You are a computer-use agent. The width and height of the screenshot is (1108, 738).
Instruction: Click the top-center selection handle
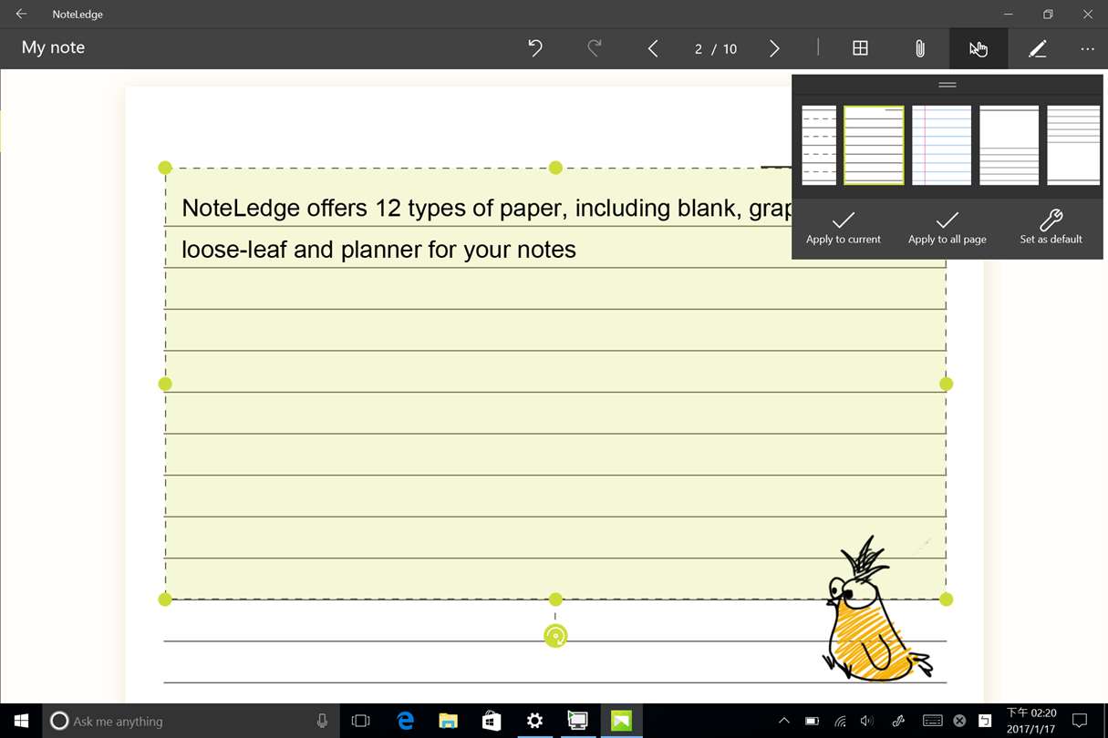(555, 168)
